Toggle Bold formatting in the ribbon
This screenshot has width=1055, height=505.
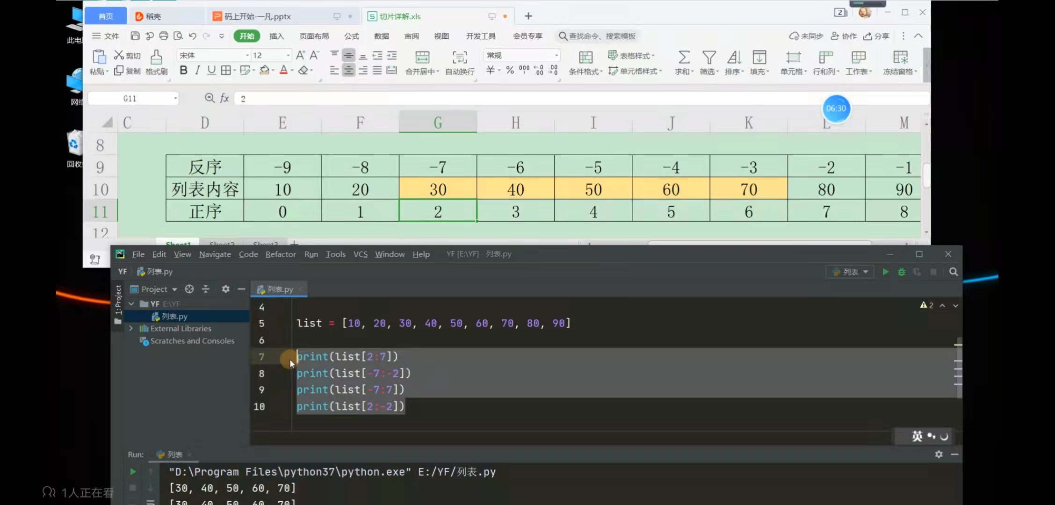pos(183,70)
